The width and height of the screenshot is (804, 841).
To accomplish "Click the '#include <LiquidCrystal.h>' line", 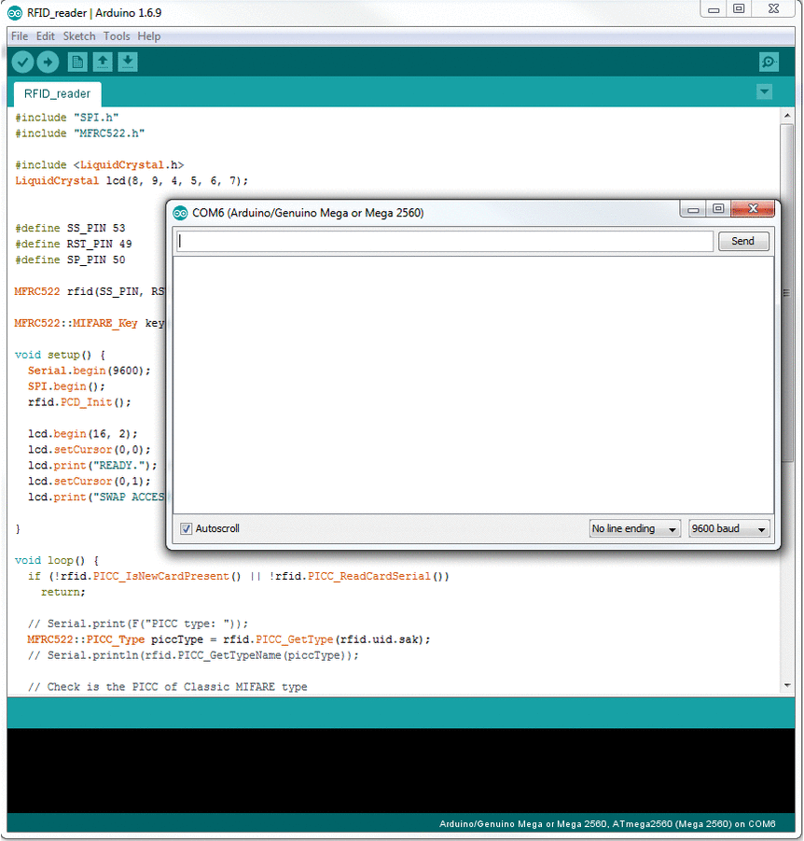I will (99, 165).
